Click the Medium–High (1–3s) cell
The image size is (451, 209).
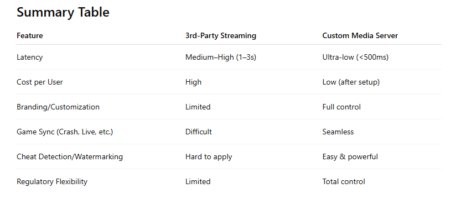coord(221,57)
